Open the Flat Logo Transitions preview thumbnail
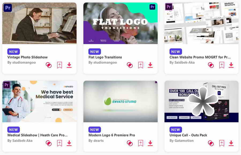This screenshot has width=241, height=155. tap(120, 23)
